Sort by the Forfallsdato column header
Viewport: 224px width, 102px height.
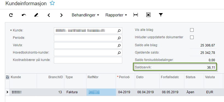pyautogui.click(x=170, y=77)
